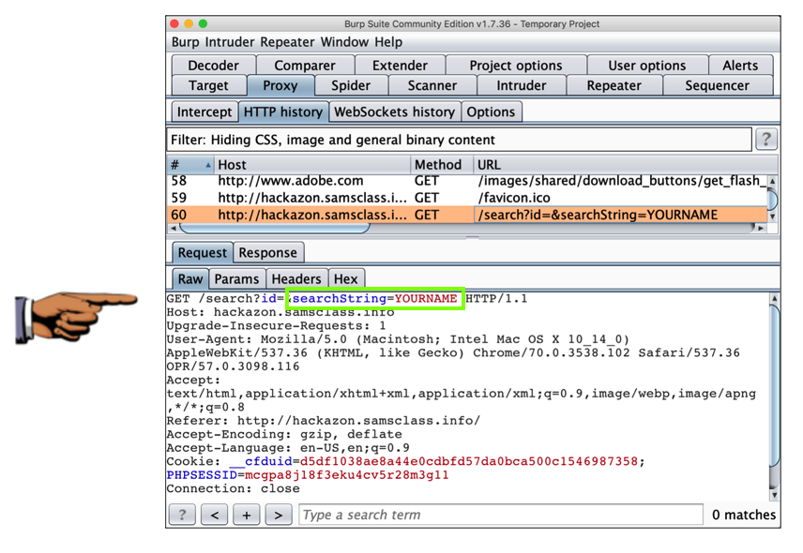Show the Response tab

267,253
